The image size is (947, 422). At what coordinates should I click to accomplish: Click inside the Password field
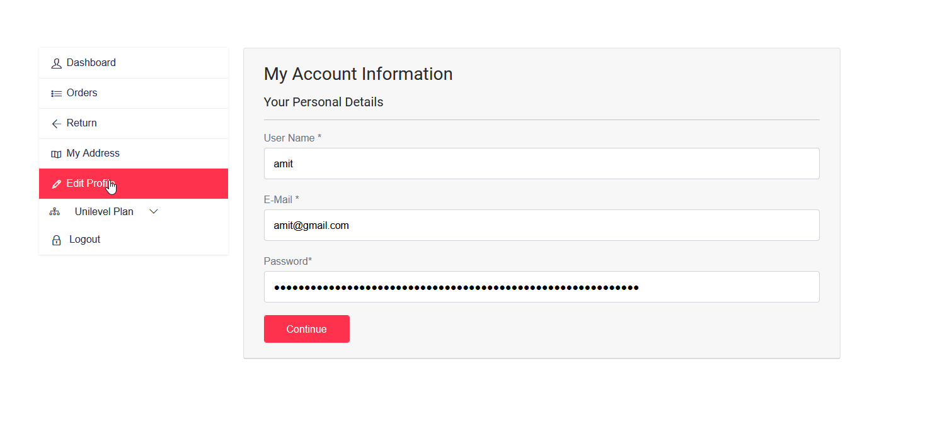click(541, 287)
